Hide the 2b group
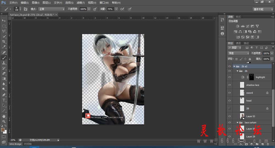 point(229,71)
